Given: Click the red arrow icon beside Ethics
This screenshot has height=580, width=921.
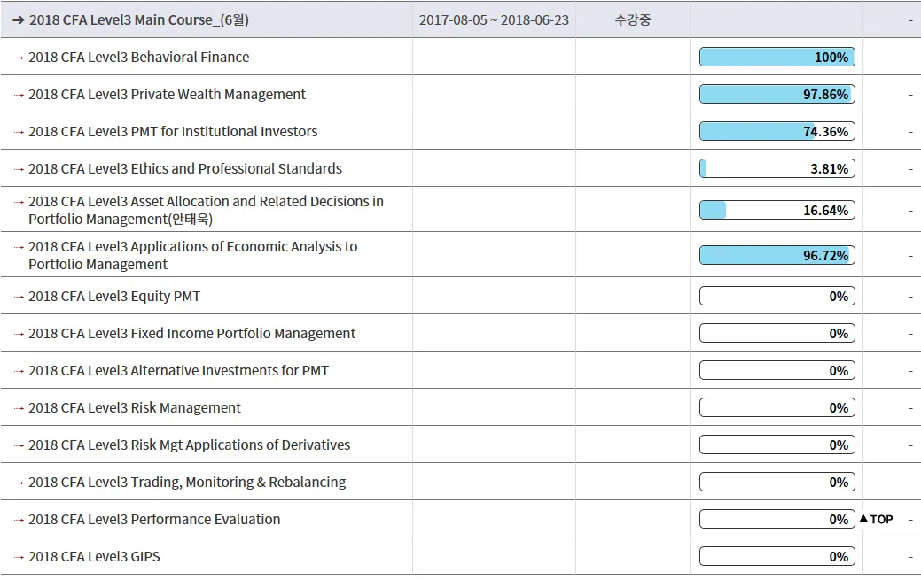Looking at the screenshot, I should tap(19, 169).
